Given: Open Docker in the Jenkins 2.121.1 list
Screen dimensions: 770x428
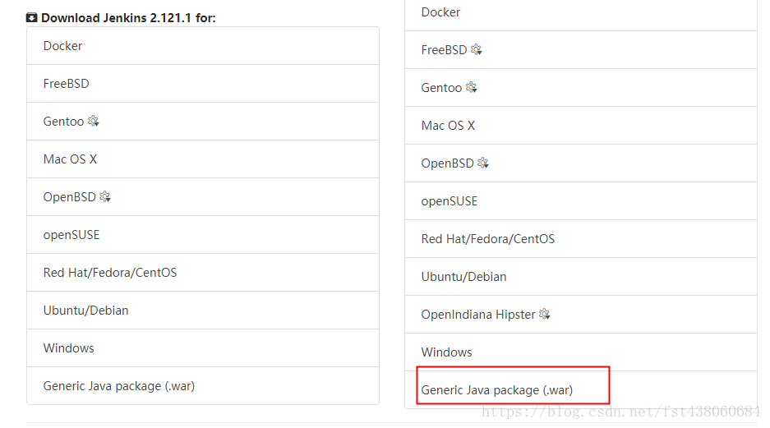Looking at the screenshot, I should point(203,46).
